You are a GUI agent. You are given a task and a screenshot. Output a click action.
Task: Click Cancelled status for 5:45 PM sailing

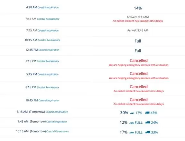coord(139,74)
